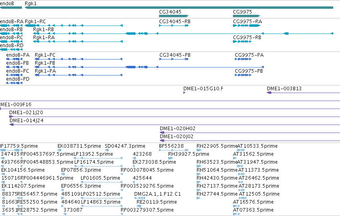Select EST RH63523.5prime
Screen dimensions: 340x216
point(217,162)
